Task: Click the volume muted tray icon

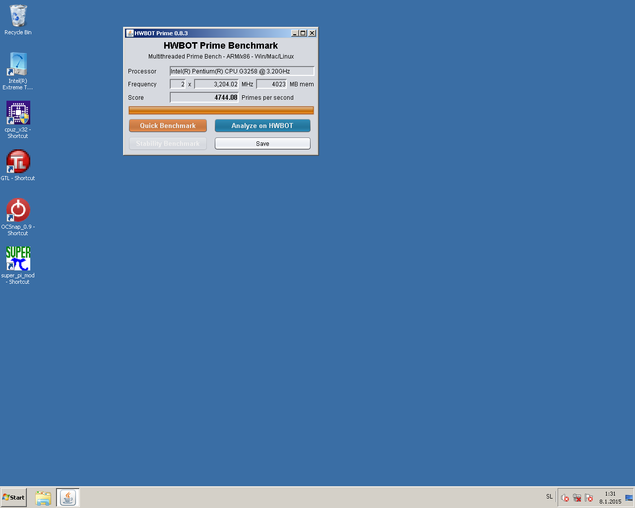Action: 565,498
